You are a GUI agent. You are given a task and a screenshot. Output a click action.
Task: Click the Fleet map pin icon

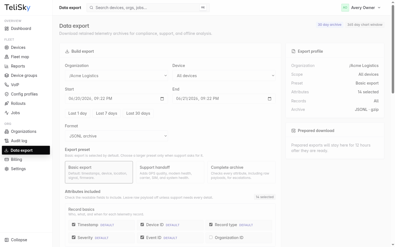click(x=7, y=57)
